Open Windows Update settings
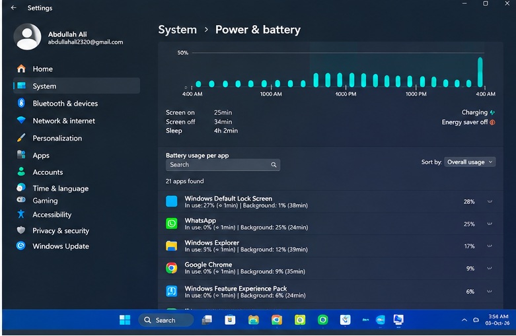The image size is (516, 336). [77, 246]
